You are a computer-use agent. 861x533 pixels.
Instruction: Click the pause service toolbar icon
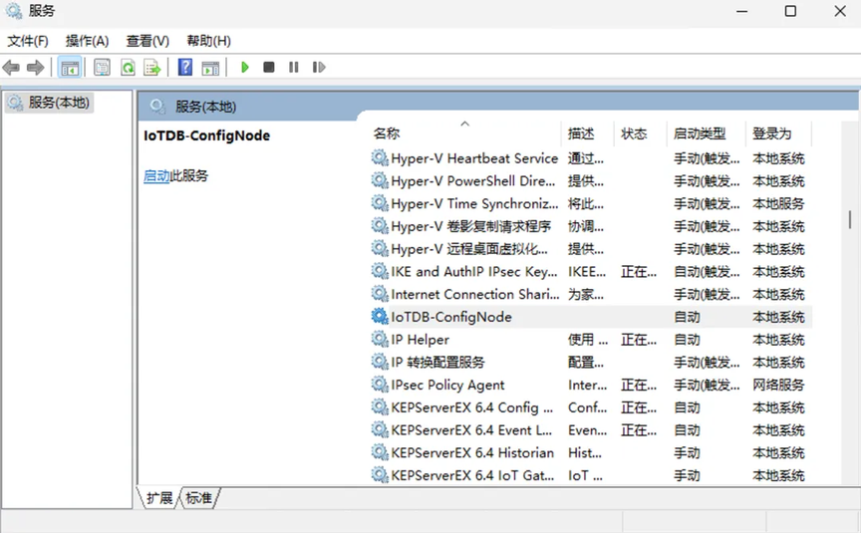pos(294,67)
